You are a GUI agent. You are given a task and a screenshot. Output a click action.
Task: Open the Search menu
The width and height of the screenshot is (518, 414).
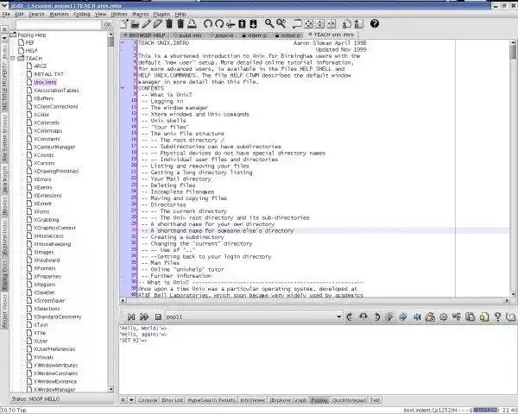click(36, 14)
